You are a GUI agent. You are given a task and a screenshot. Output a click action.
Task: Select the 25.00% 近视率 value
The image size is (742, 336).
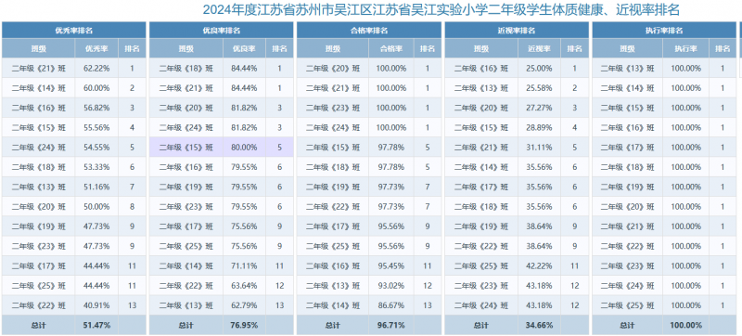tap(539, 68)
